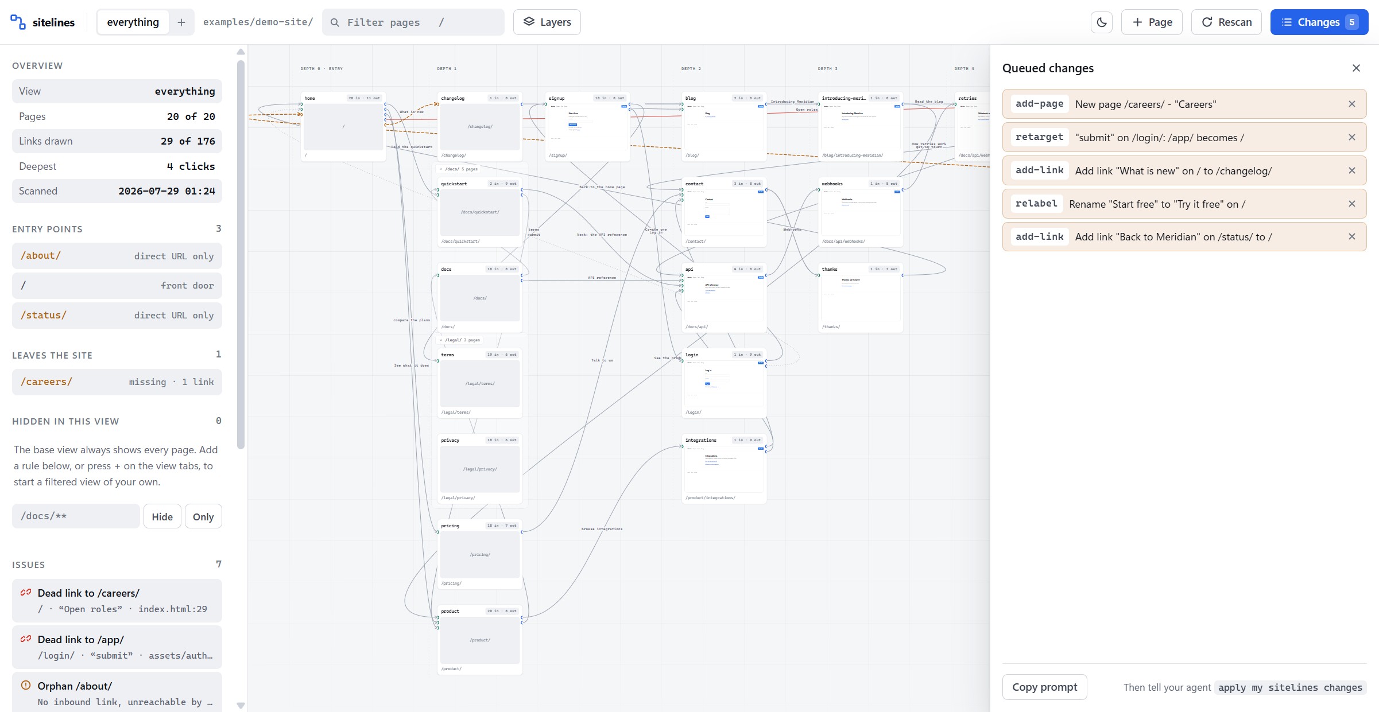Click the Scanned 2026-07-29 timestamp row

coord(117,191)
